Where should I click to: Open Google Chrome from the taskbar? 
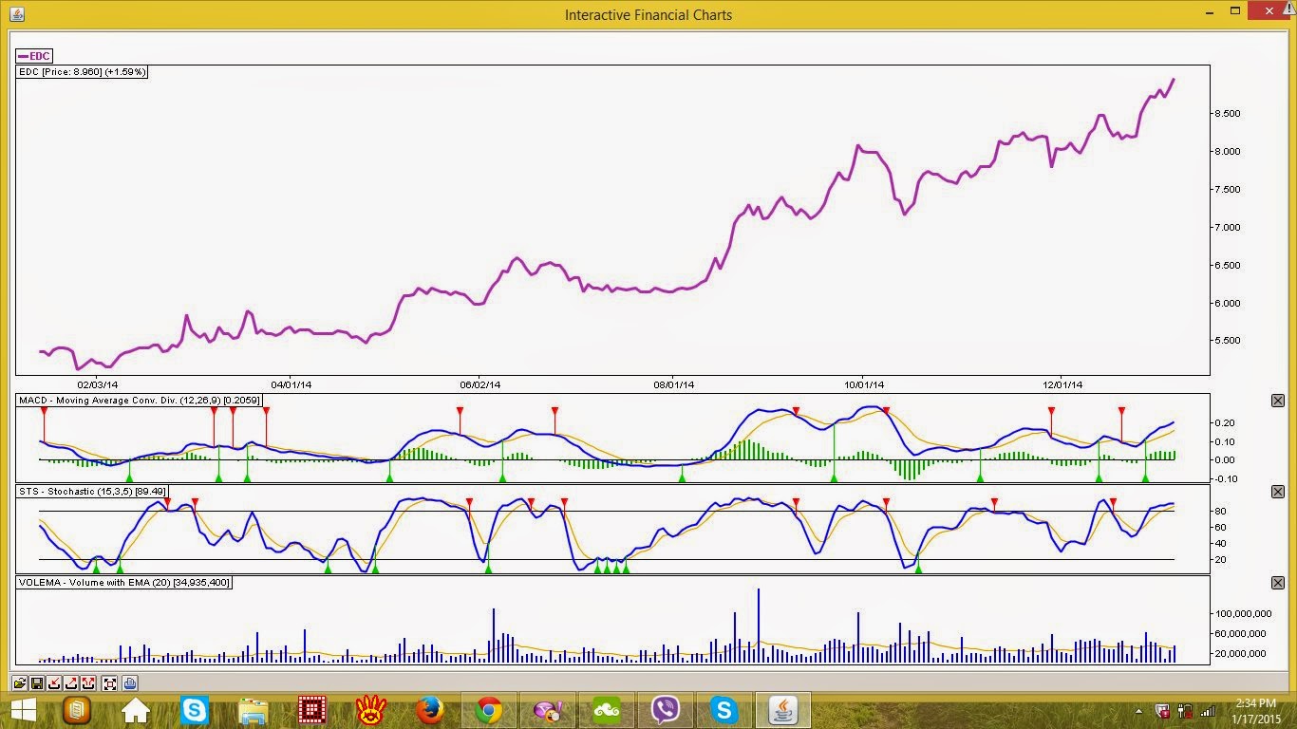(489, 709)
